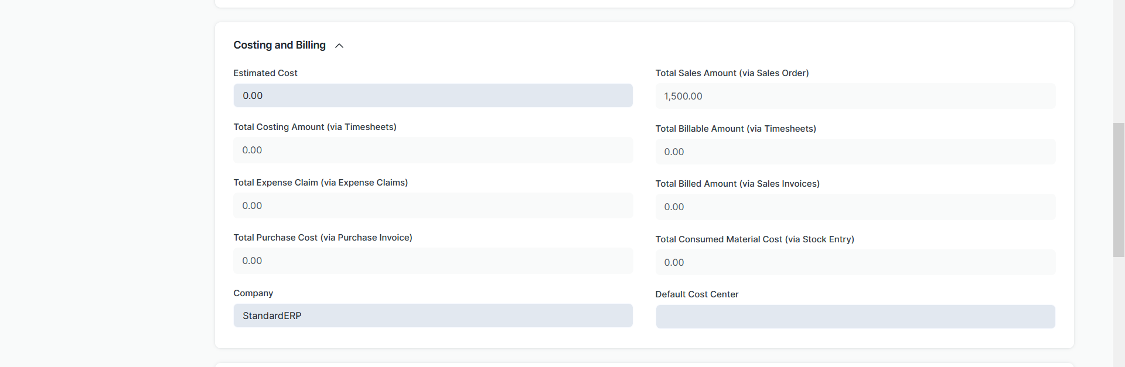This screenshot has height=367, width=1125.
Task: Click Total Costing Amount value field
Action: [433, 150]
